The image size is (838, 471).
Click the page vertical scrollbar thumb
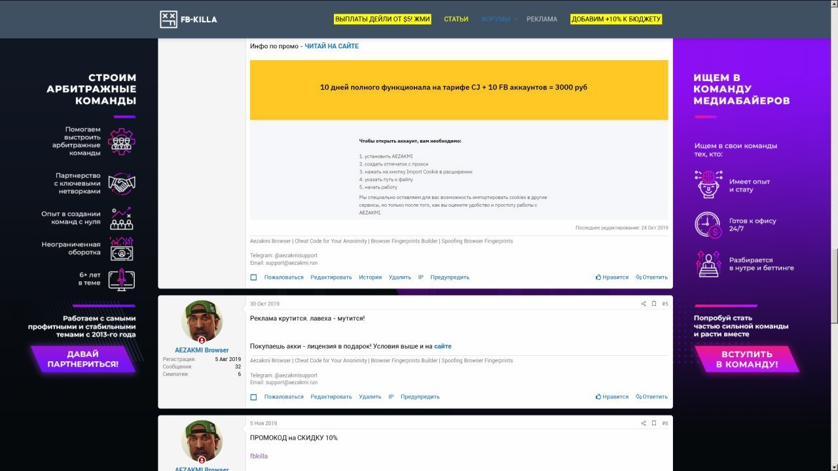point(834,285)
